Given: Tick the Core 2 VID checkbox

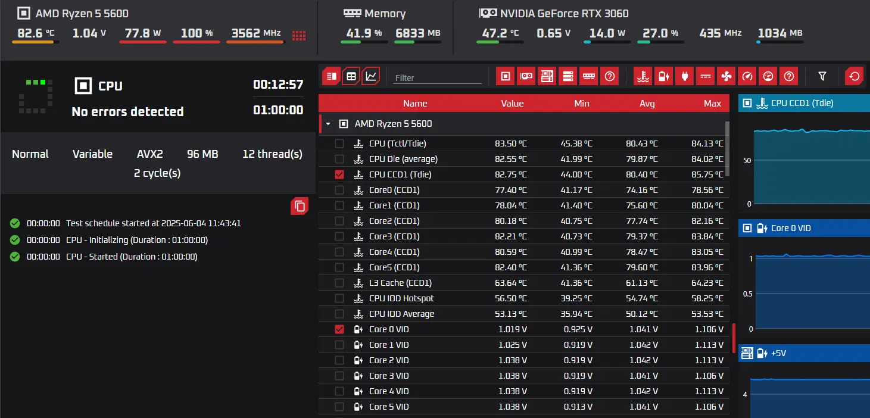Looking at the screenshot, I should 339,360.
